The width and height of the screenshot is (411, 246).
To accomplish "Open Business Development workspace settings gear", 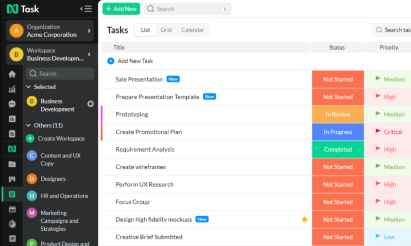I will click(x=90, y=104).
